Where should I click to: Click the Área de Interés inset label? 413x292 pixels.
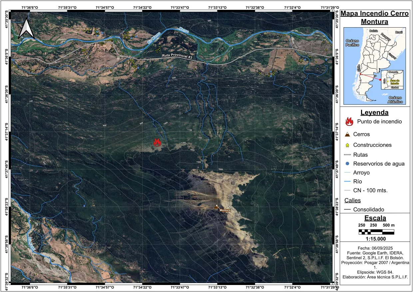coord(394,81)
